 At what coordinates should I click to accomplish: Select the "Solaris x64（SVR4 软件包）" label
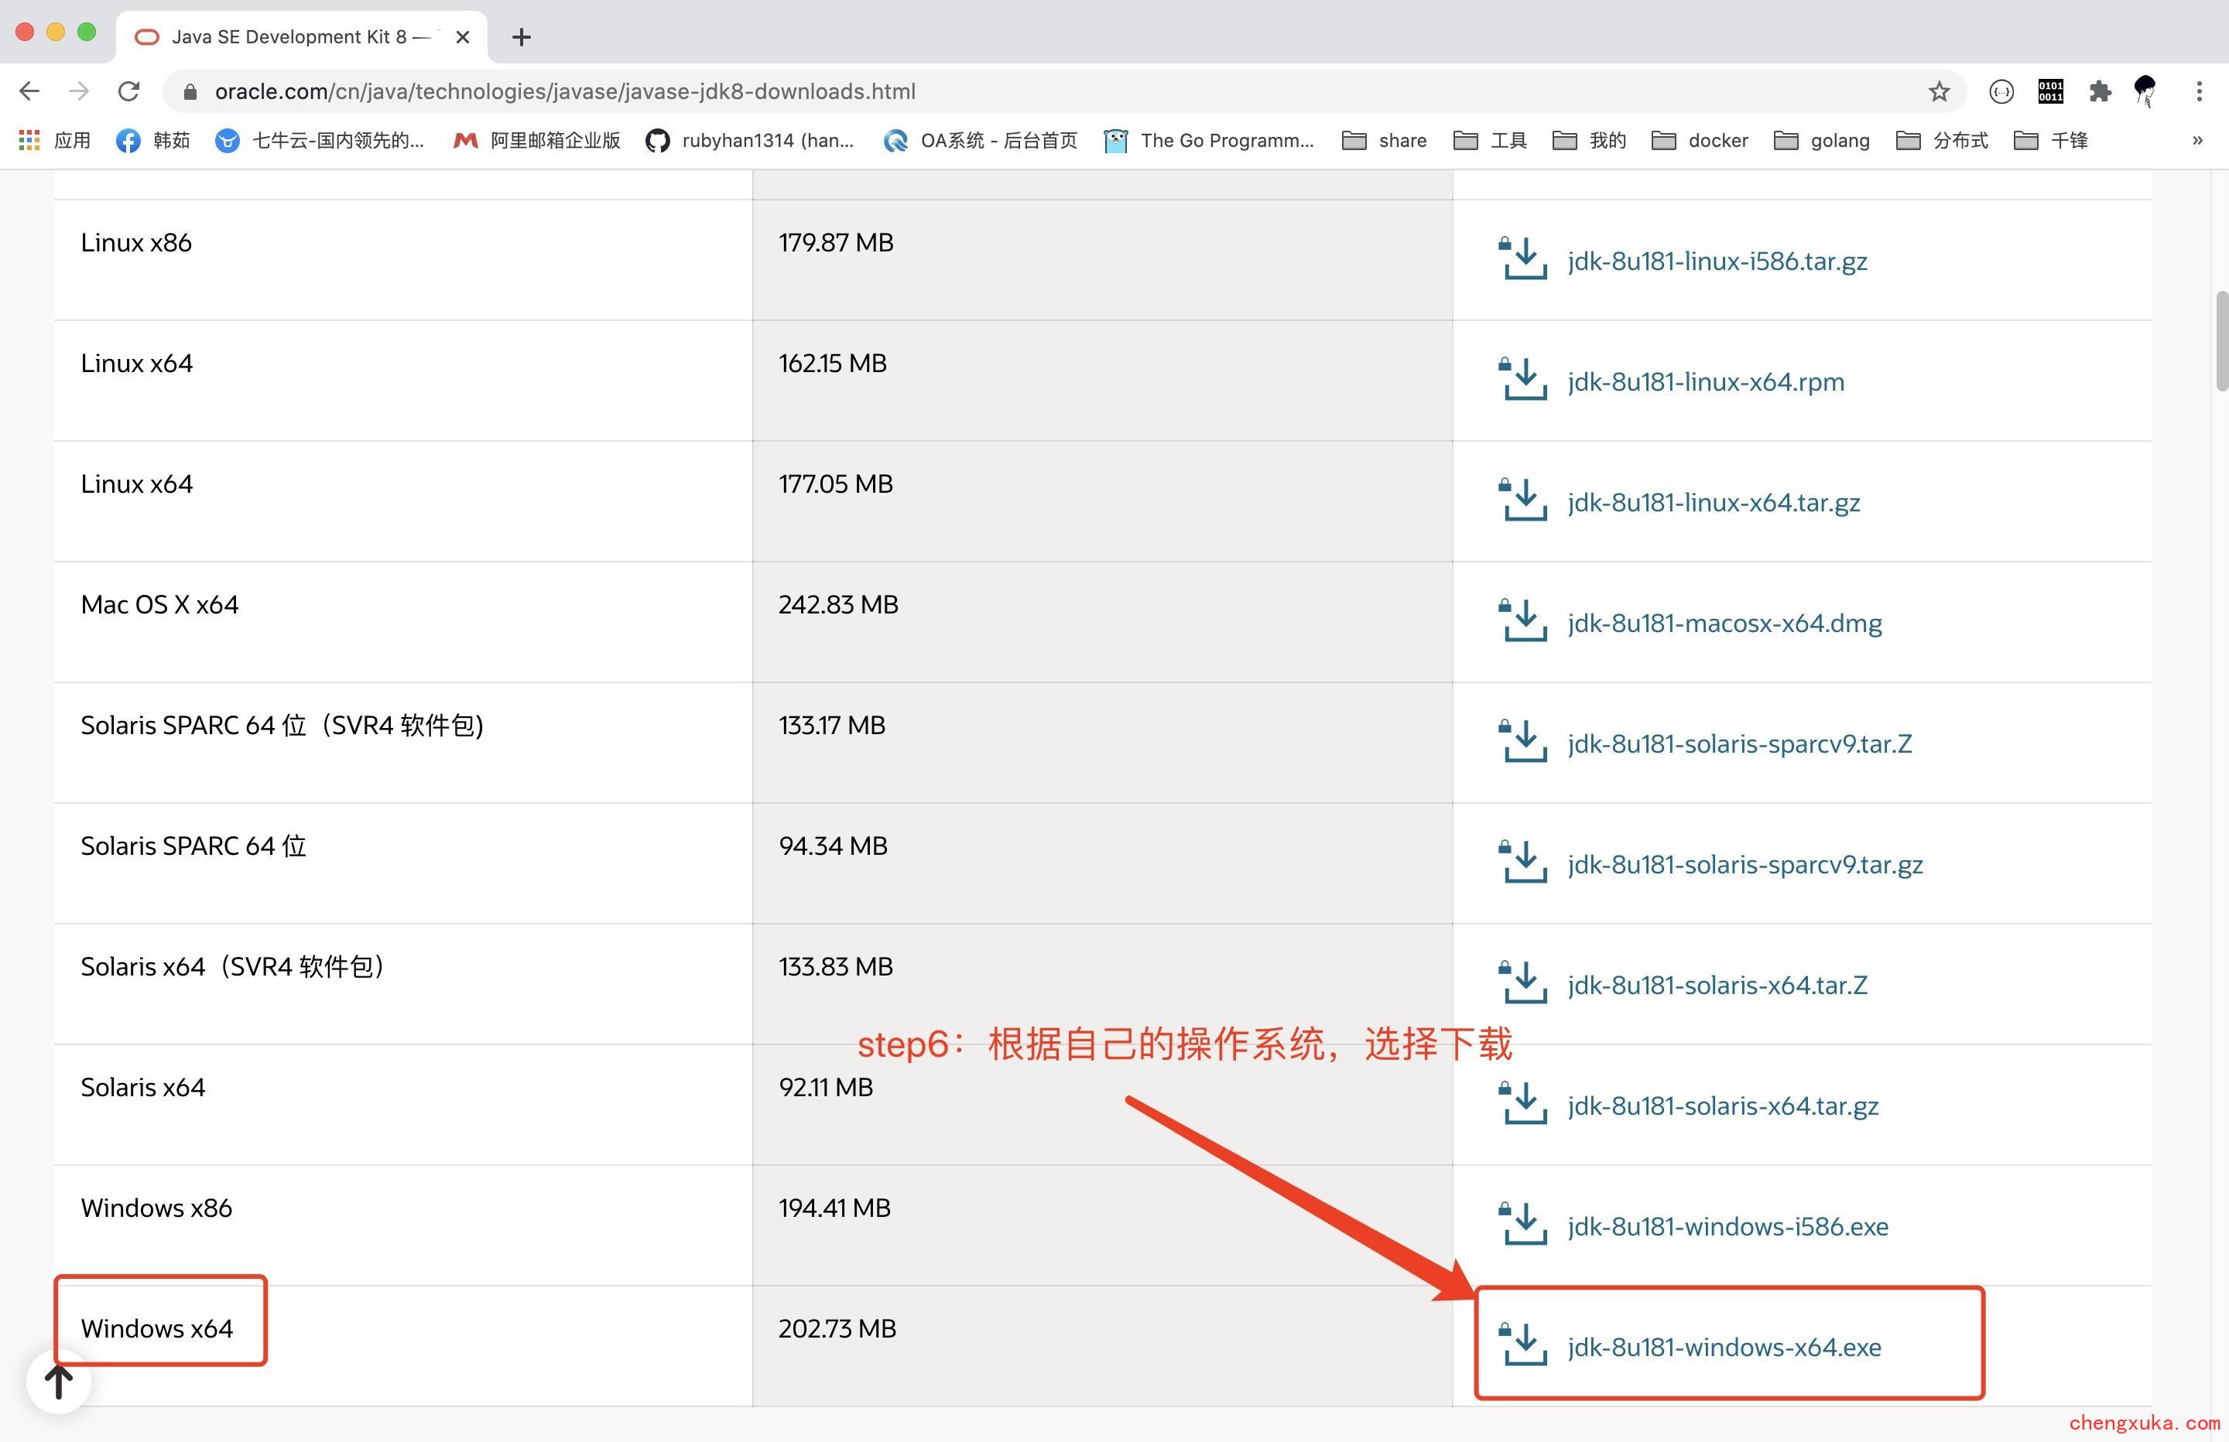(233, 966)
